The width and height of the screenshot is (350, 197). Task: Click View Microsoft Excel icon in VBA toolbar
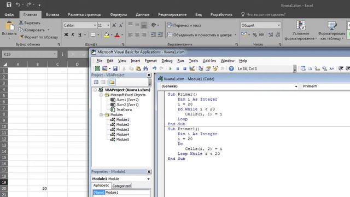click(97, 68)
